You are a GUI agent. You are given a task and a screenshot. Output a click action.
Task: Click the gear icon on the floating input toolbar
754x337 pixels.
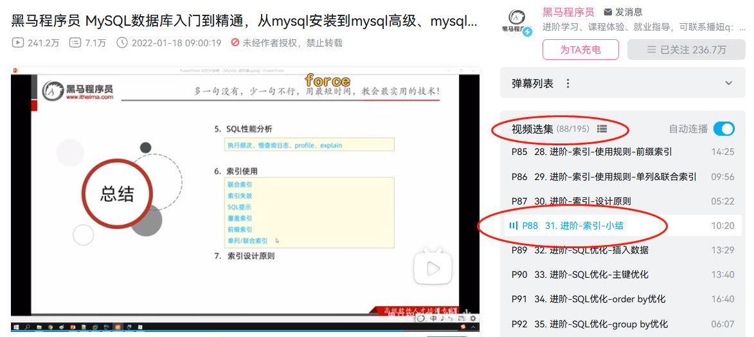(x=472, y=318)
